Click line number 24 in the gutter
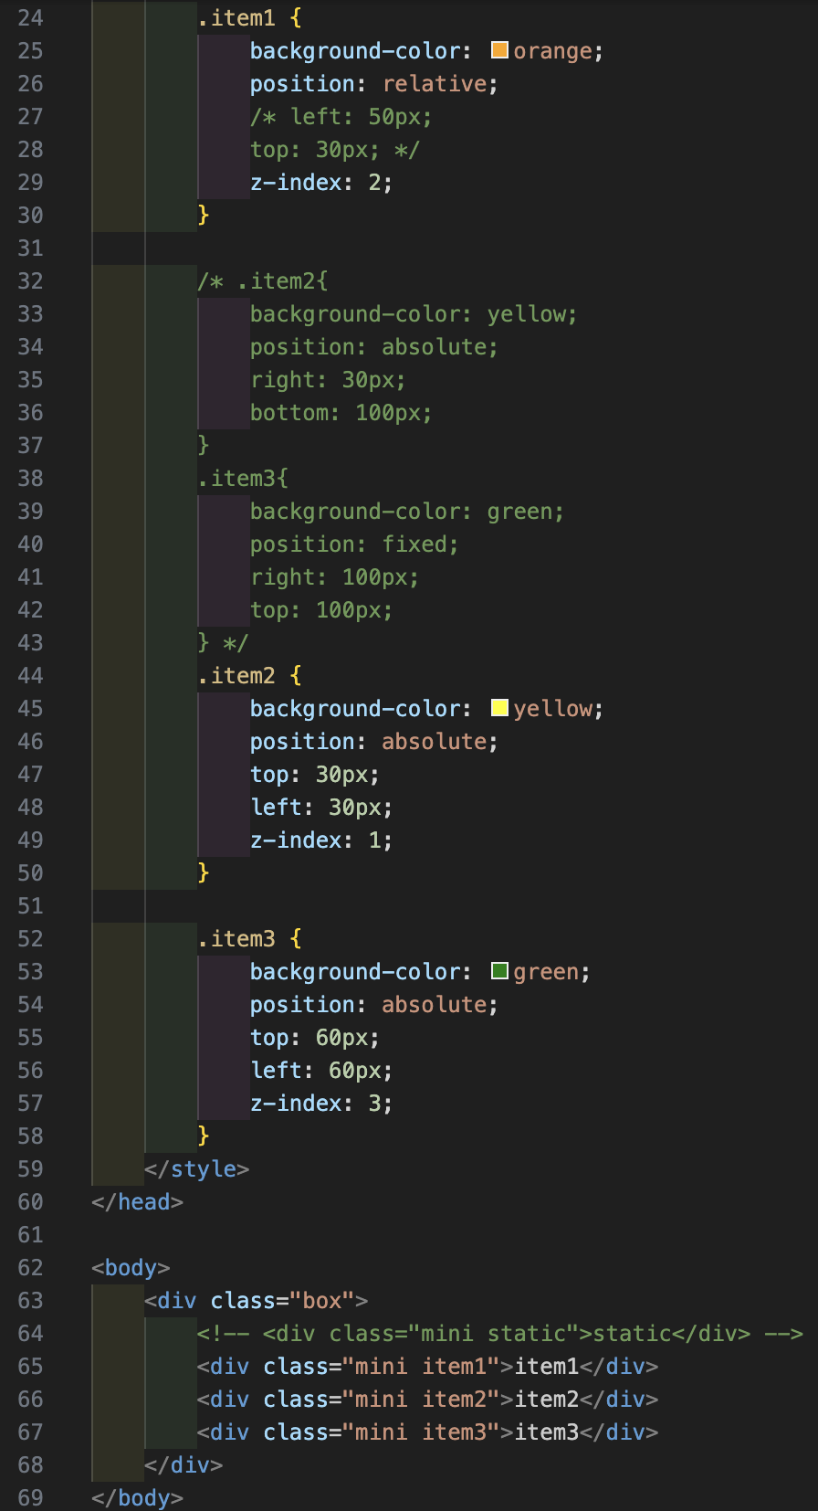Image resolution: width=818 pixels, height=1511 pixels. 30,17
